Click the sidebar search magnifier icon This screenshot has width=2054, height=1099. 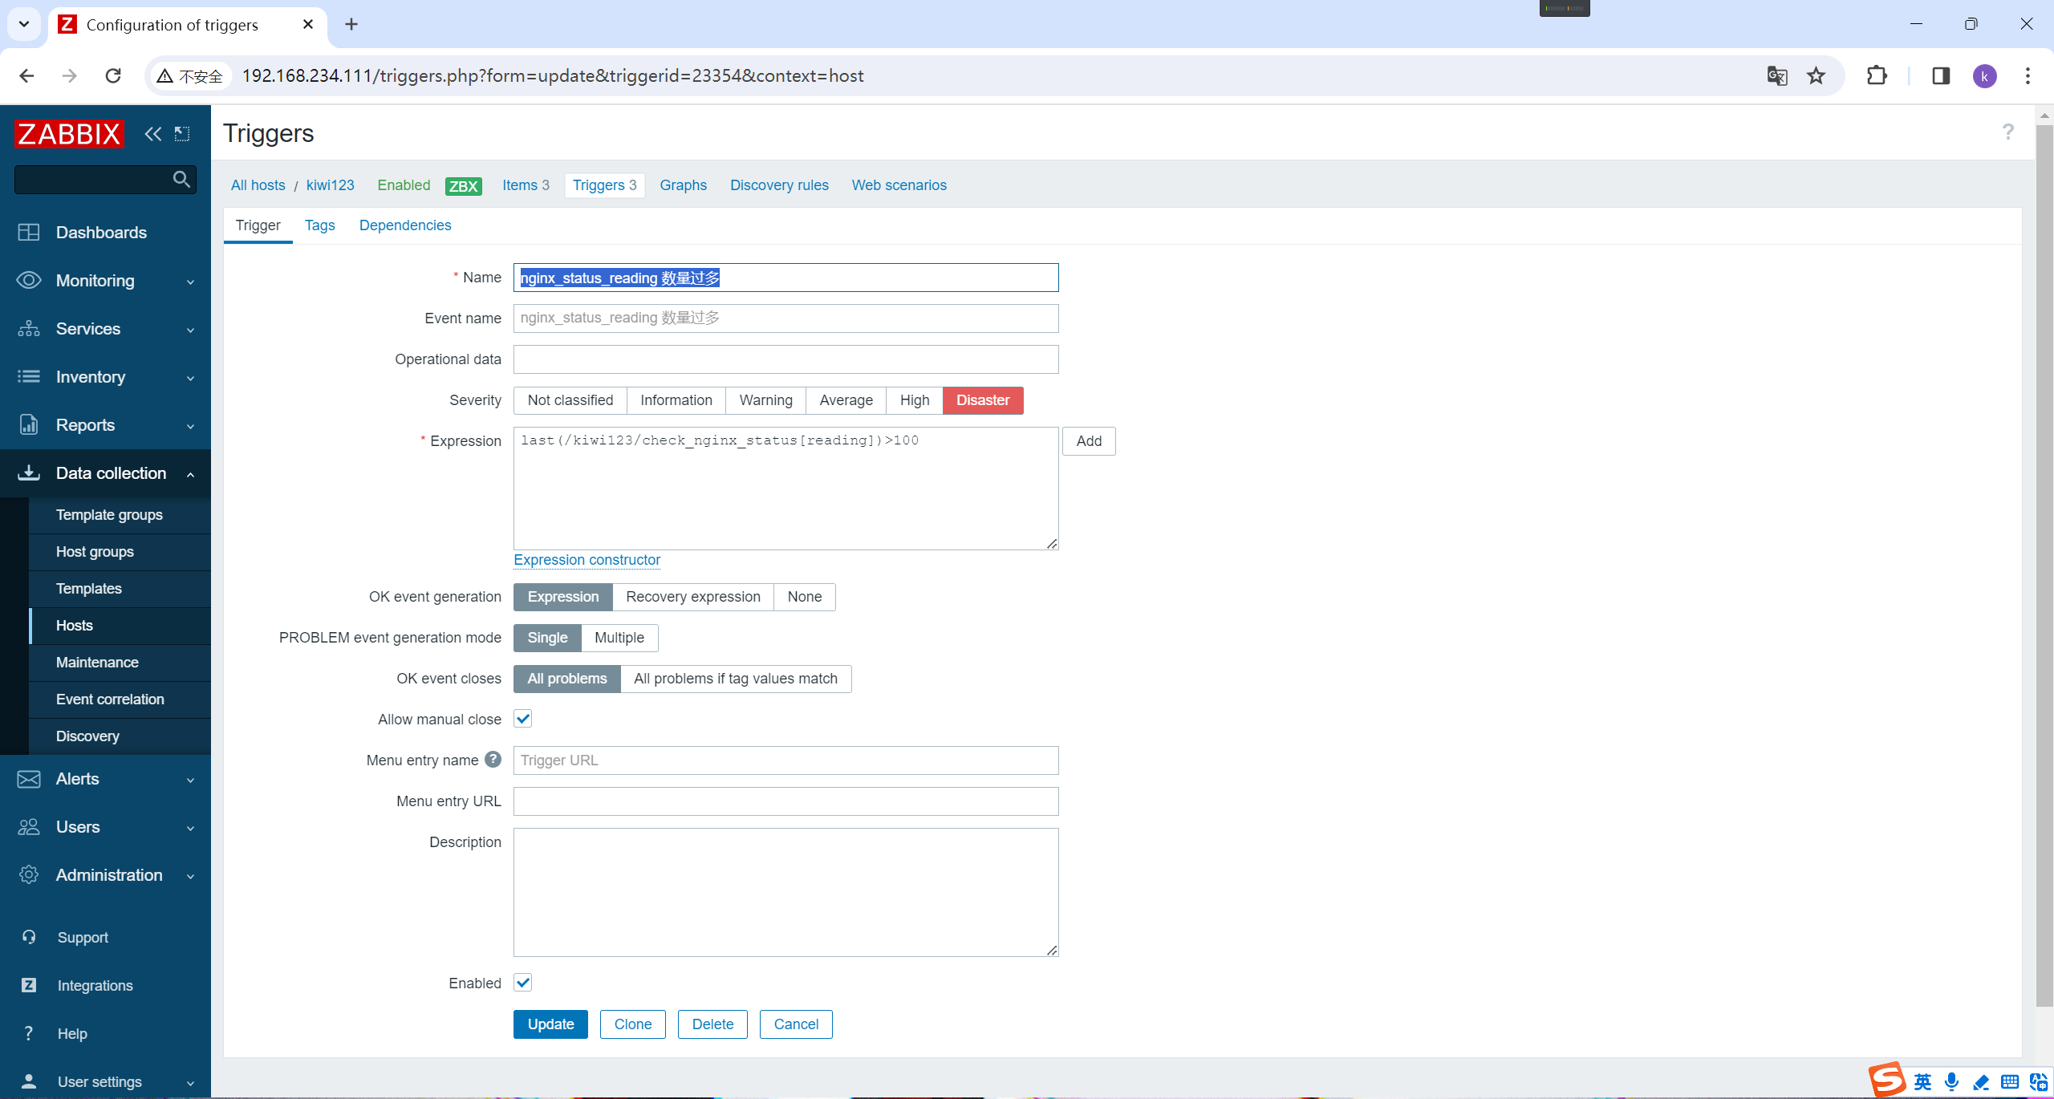coord(181,180)
